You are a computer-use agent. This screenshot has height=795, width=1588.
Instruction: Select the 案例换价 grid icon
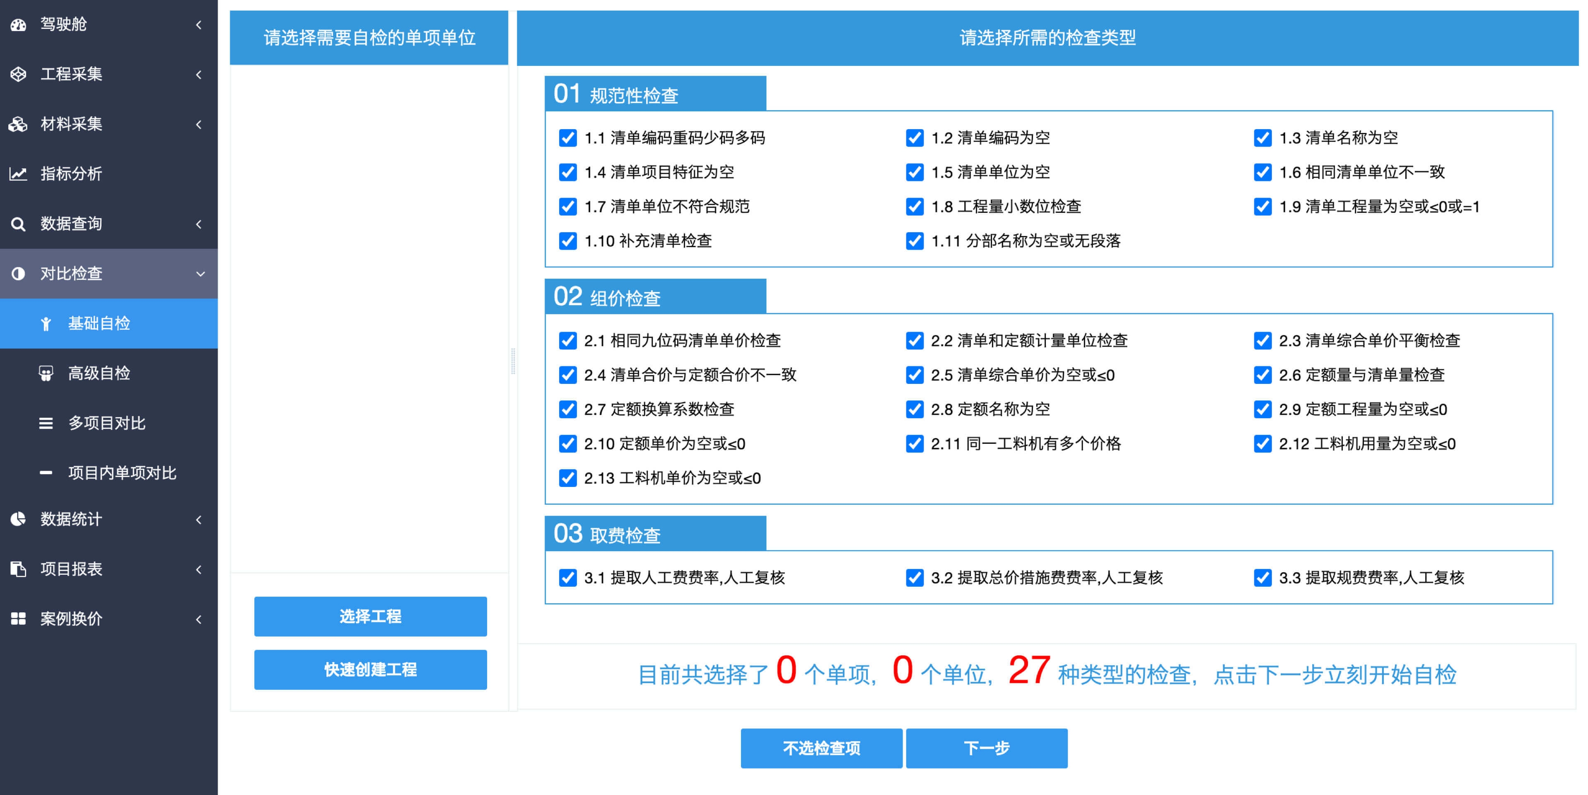[x=18, y=619]
